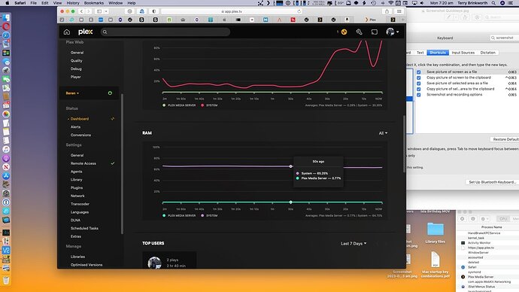The height and width of the screenshot is (292, 519).
Task: Open the Last 7 Days dropdown
Action: (354, 243)
